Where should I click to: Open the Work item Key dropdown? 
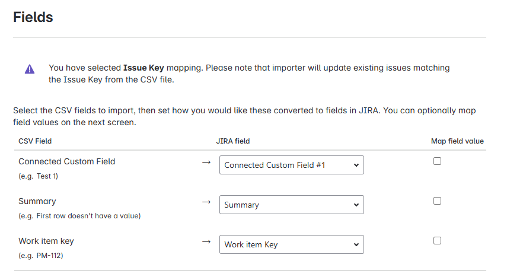click(x=291, y=245)
